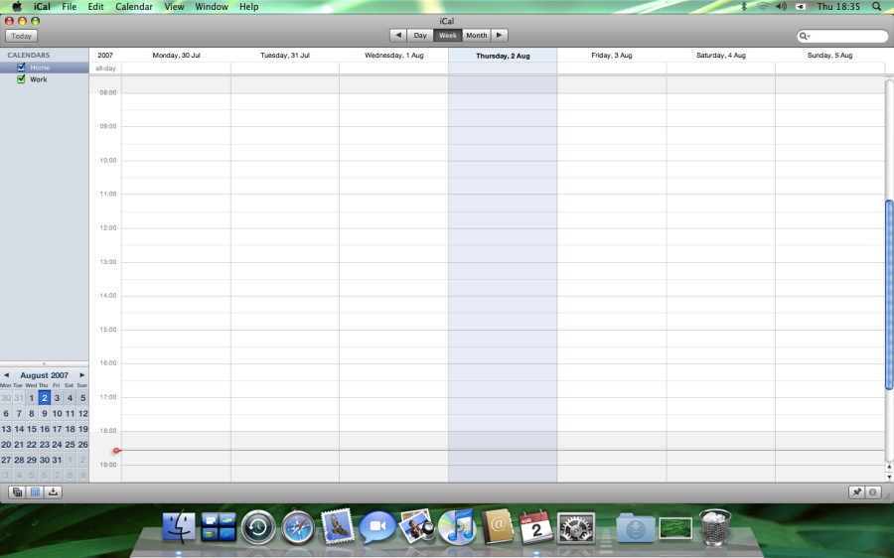Click the Sunday, 5 Aug column header
This screenshot has height=558, width=894.
[829, 56]
